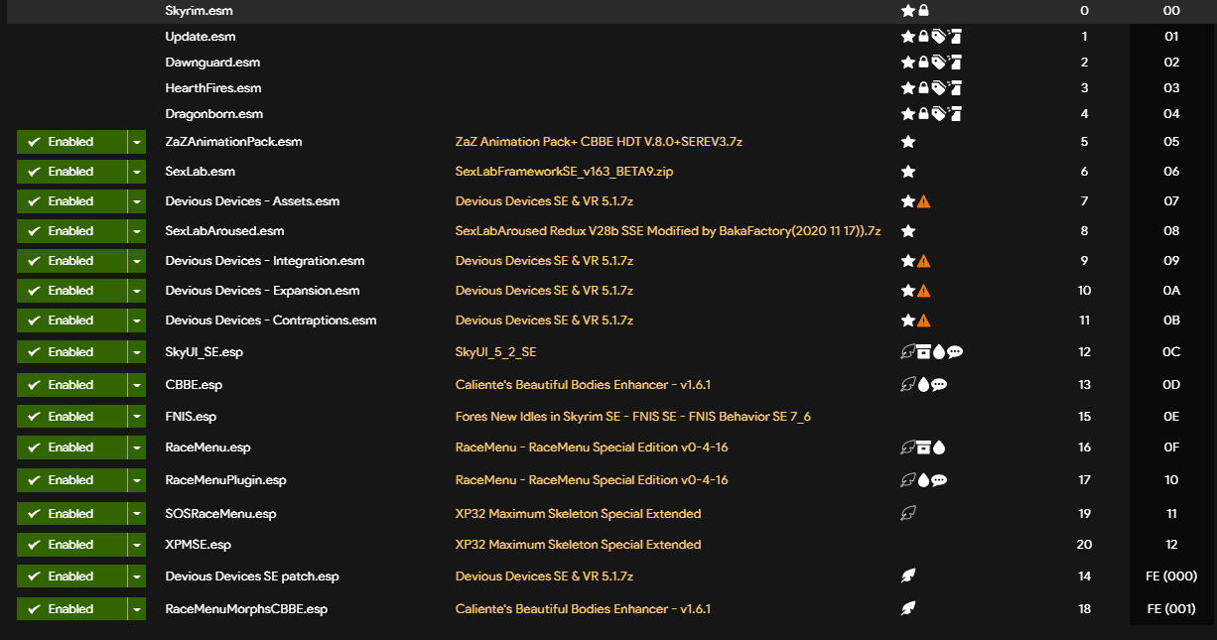Open dropdown arrow beside FNIS.esp
The width and height of the screenshot is (1217, 640).
tap(137, 417)
